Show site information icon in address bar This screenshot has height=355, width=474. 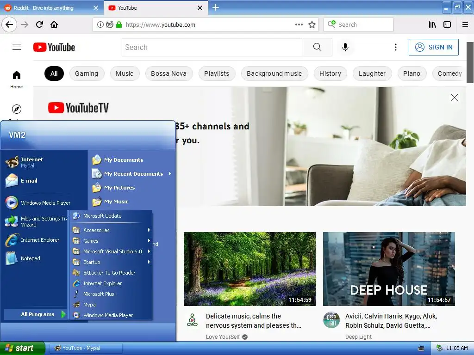[100, 25]
